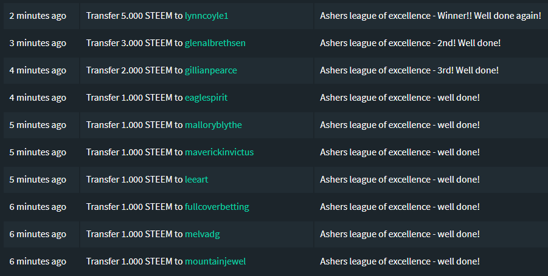Go to maverickinvictus's profile
Screen dimensions: 548x276
point(219,152)
